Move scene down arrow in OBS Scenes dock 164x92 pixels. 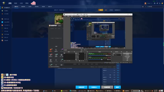pos(70,61)
